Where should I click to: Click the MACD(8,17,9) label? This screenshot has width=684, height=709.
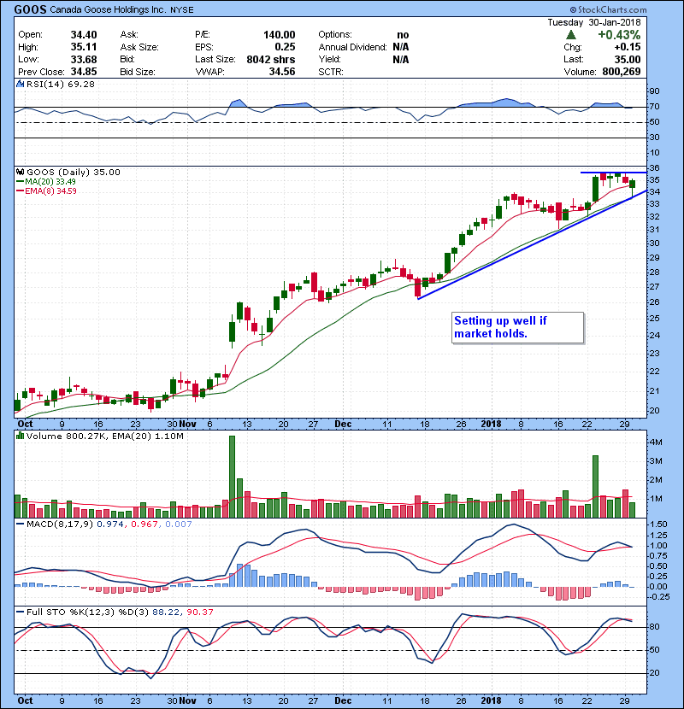coord(60,524)
